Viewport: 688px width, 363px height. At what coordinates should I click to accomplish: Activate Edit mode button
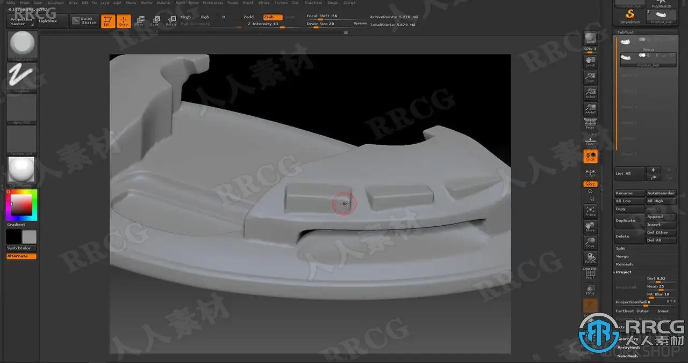[x=107, y=21]
